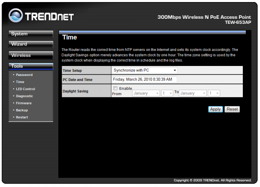Click the TEW-653AP model text

pyautogui.click(x=238, y=22)
